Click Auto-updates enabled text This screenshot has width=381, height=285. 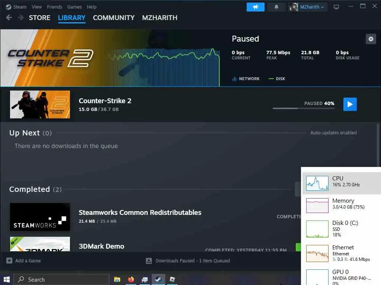click(333, 132)
